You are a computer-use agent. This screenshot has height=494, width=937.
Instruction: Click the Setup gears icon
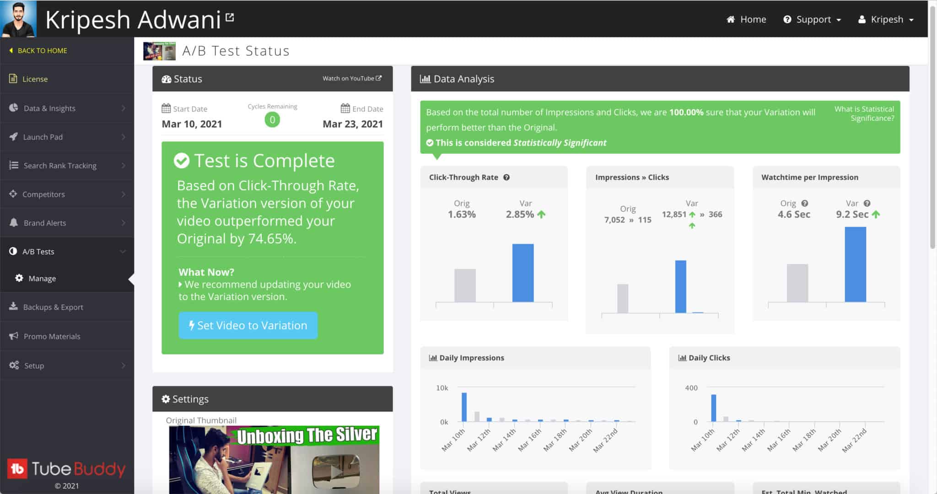coord(14,365)
